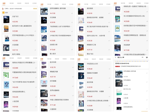Open the 太空飞行 book cover thumbnail
150x112 pixels.
tap(6, 19)
